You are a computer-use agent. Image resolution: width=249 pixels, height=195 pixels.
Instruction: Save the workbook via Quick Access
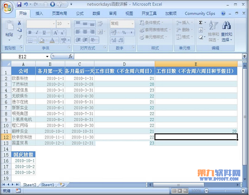coord(19,4)
